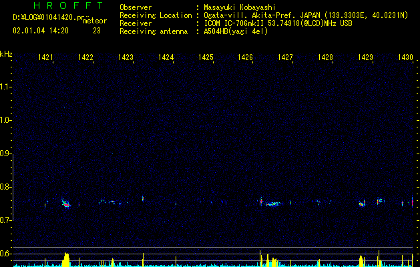Click the Receiving antenna label
This screenshot has width=420, height=267.
(154, 31)
